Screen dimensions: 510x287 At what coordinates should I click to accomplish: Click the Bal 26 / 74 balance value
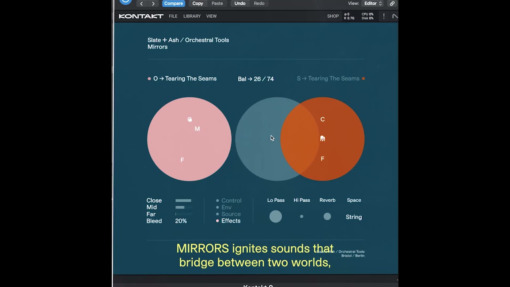(256, 79)
